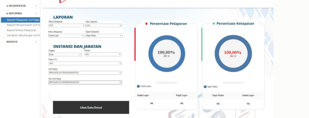This screenshot has height=118, width=309.
Task: Collapse the e-REPORTING menu chevron
Action: point(36,13)
